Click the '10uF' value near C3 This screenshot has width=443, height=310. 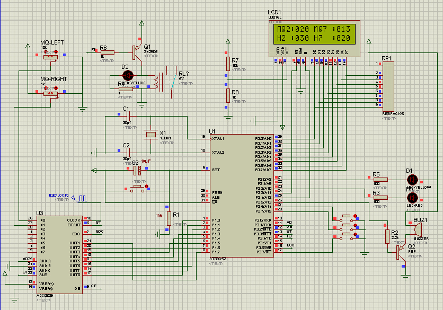pos(146,161)
